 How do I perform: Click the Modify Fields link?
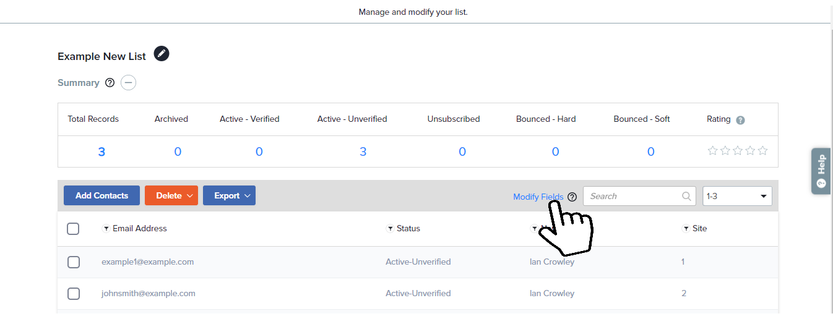point(537,197)
